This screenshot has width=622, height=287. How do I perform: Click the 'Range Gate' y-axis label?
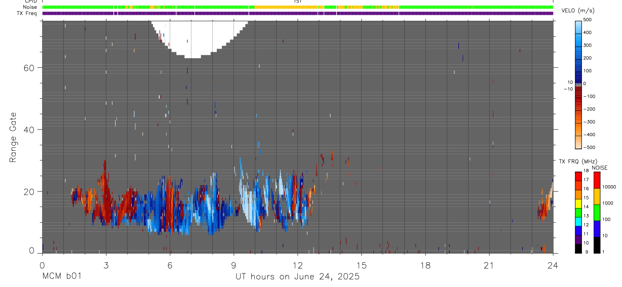pos(13,137)
